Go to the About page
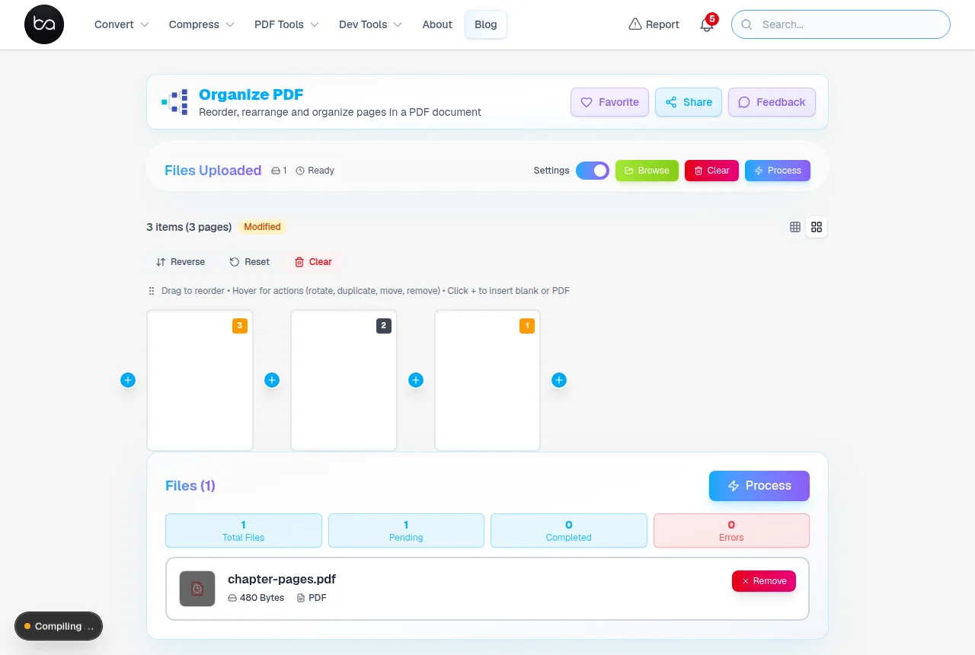 pyautogui.click(x=437, y=24)
